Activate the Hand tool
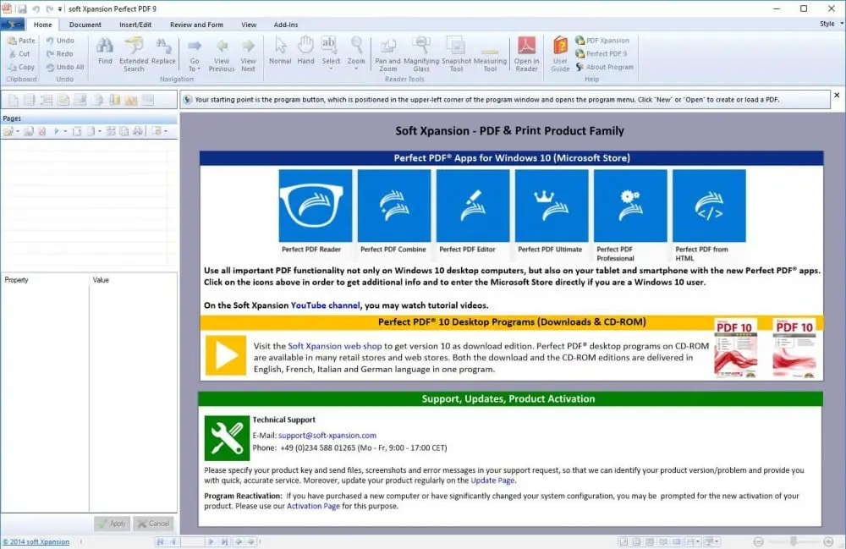Image resolution: width=846 pixels, height=549 pixels. 305,51
